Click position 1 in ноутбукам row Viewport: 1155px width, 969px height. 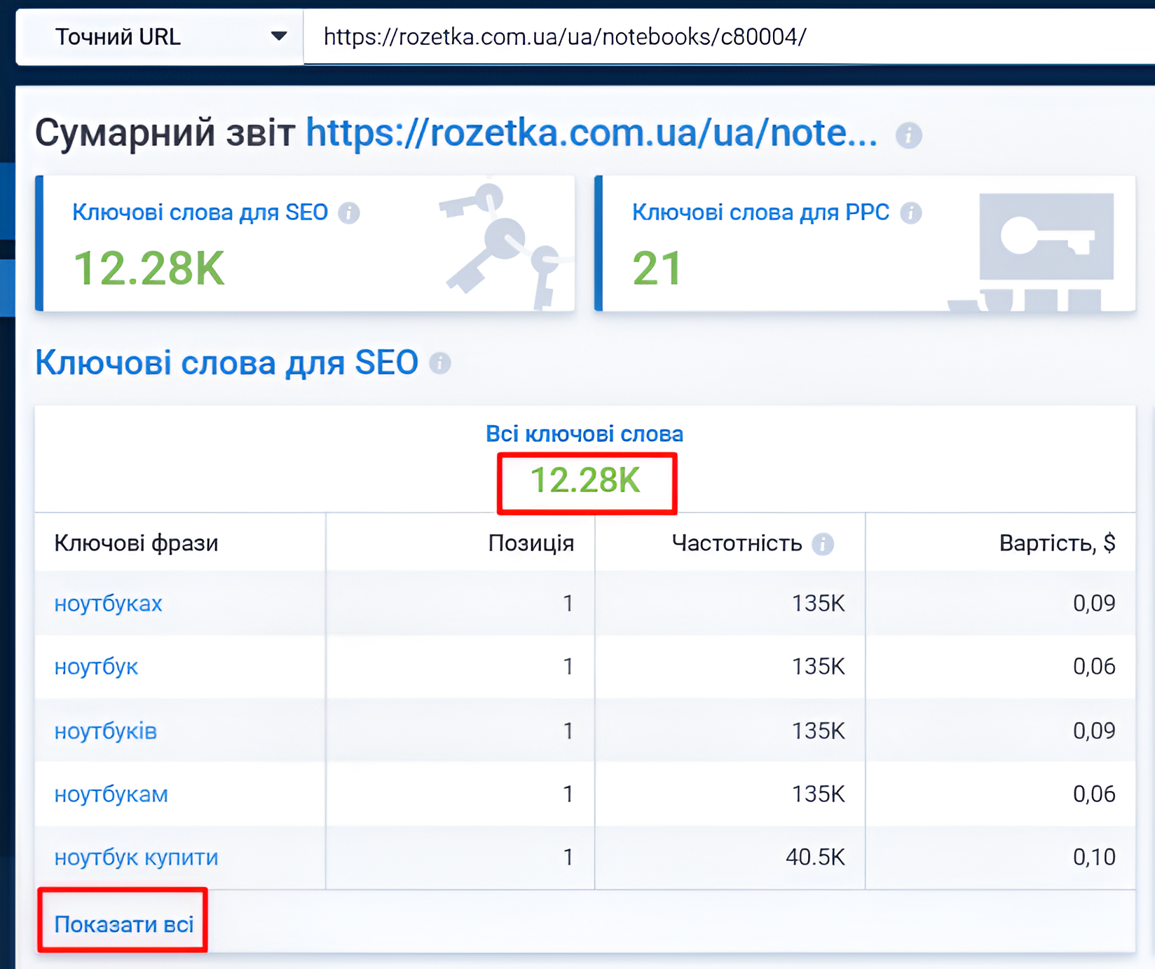click(568, 794)
